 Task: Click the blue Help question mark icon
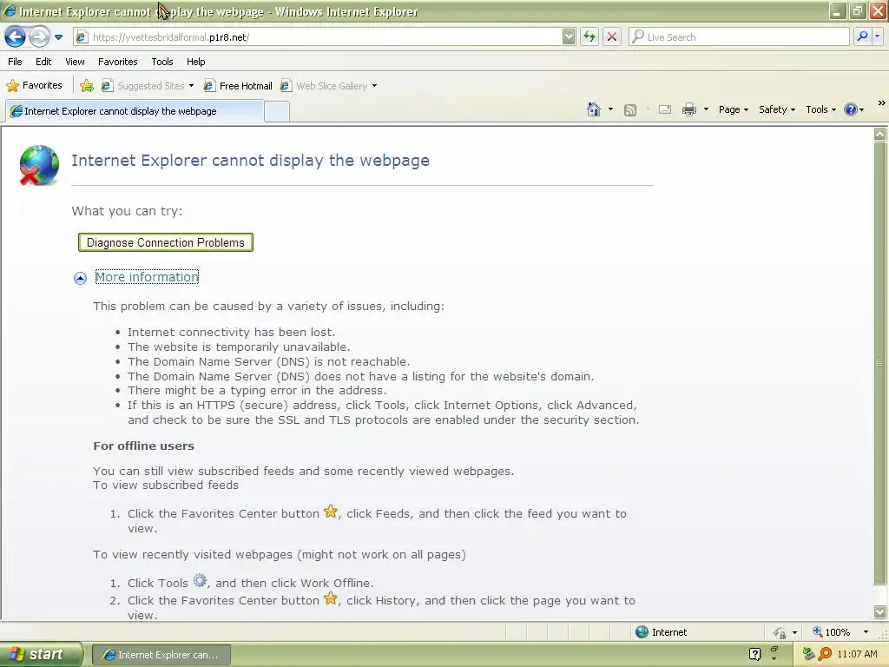[851, 109]
